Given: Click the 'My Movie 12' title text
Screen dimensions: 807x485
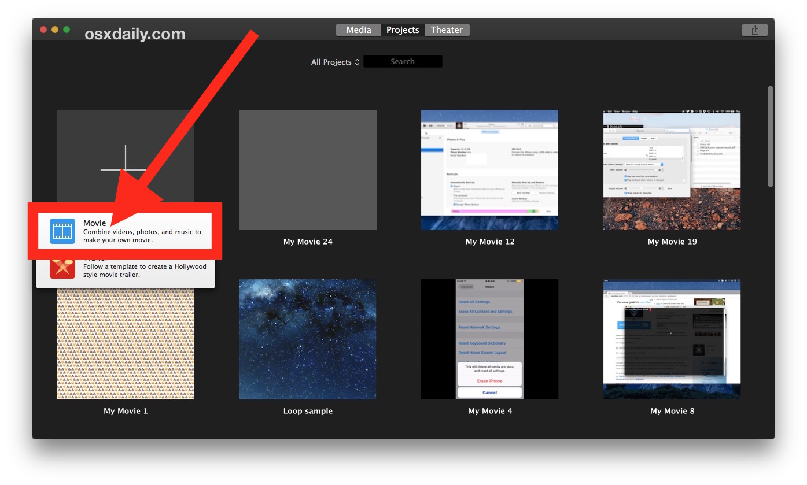Looking at the screenshot, I should point(490,242).
